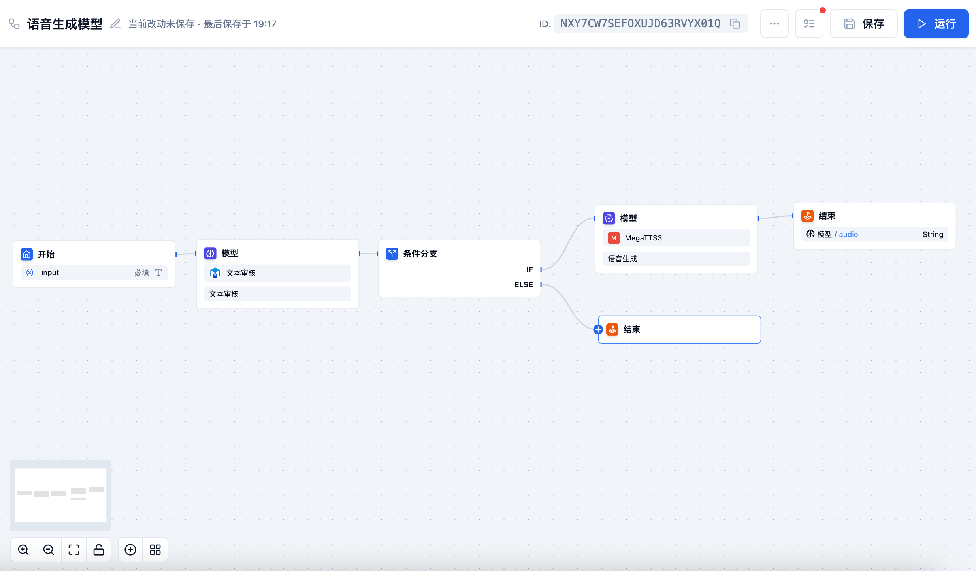This screenshot has height=571, width=976.
Task: Add a new node via the plus circle icon
Action: coord(130,549)
